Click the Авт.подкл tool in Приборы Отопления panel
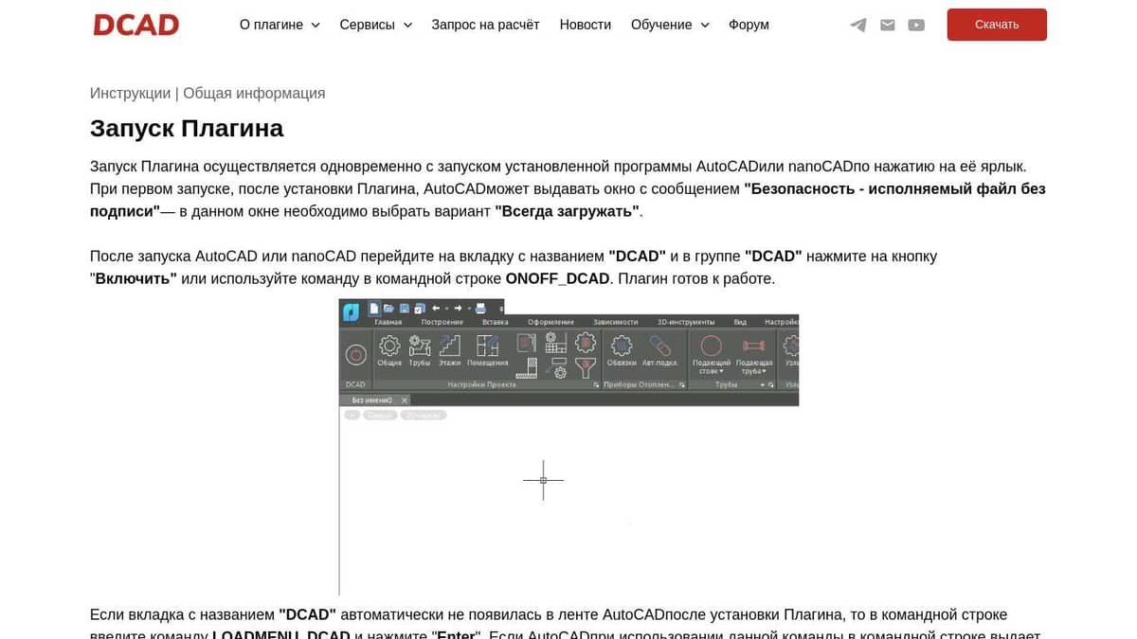The height and width of the screenshot is (639, 1137). (x=662, y=350)
